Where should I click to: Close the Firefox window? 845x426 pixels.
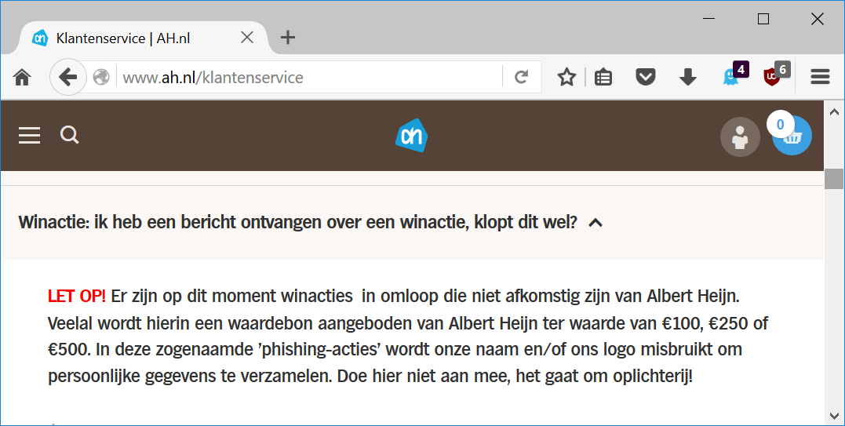pos(817,19)
